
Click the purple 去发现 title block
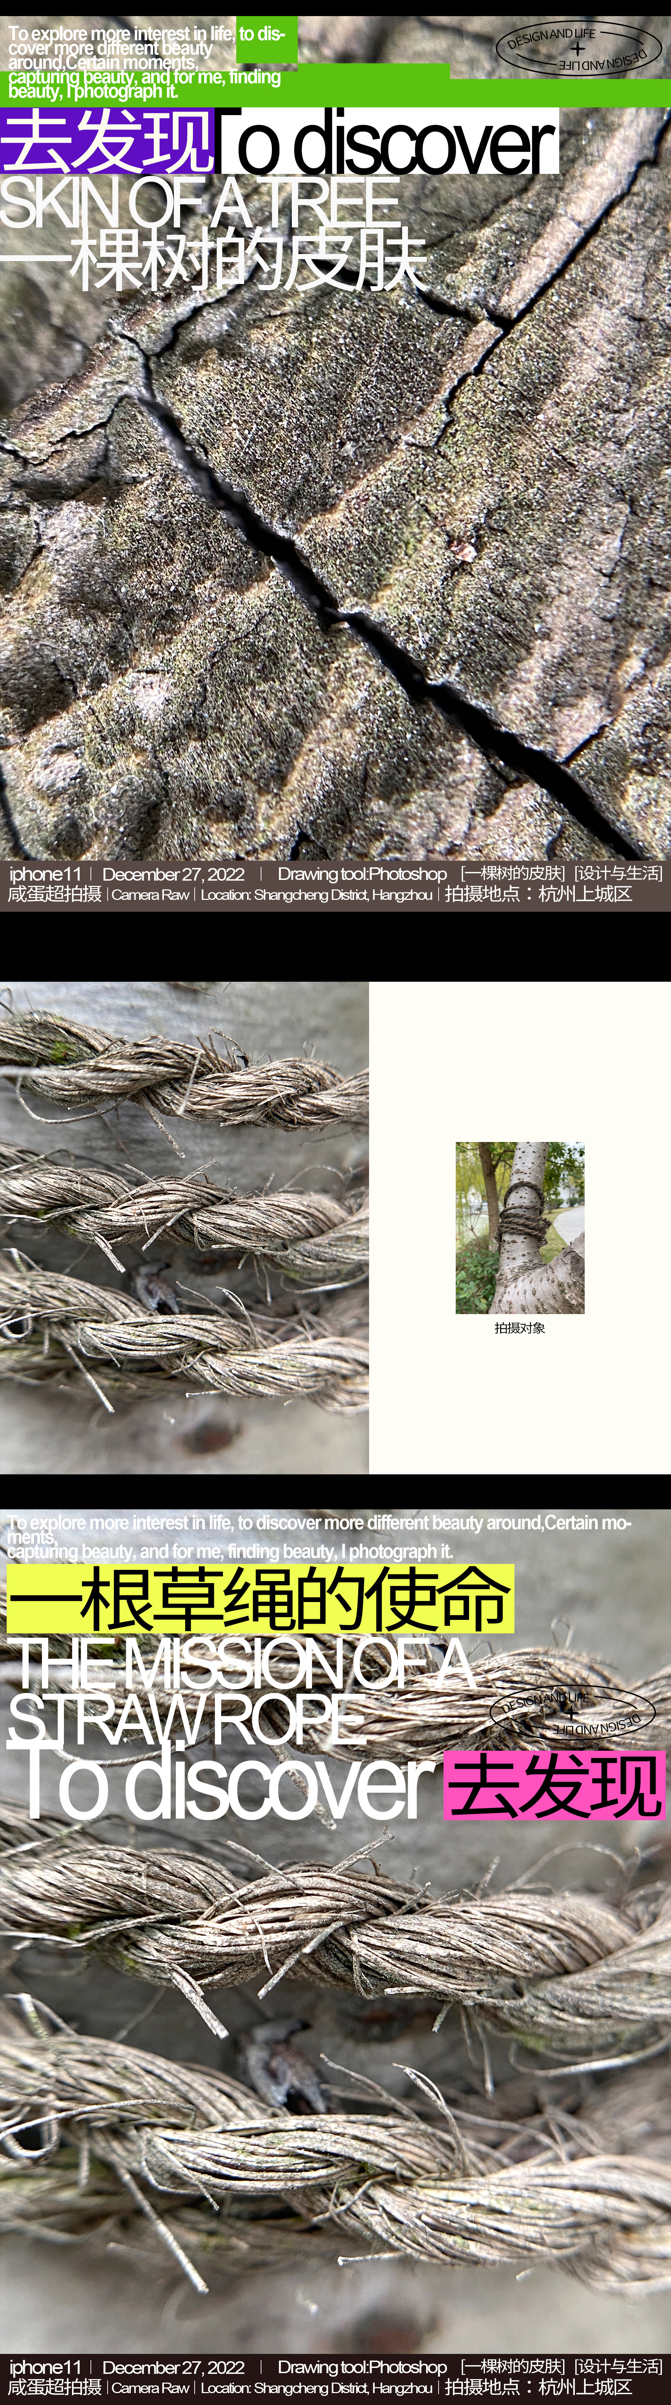(107, 141)
